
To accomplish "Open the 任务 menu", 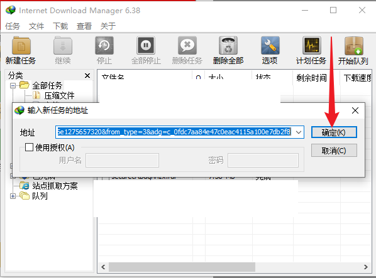I will click(13, 26).
